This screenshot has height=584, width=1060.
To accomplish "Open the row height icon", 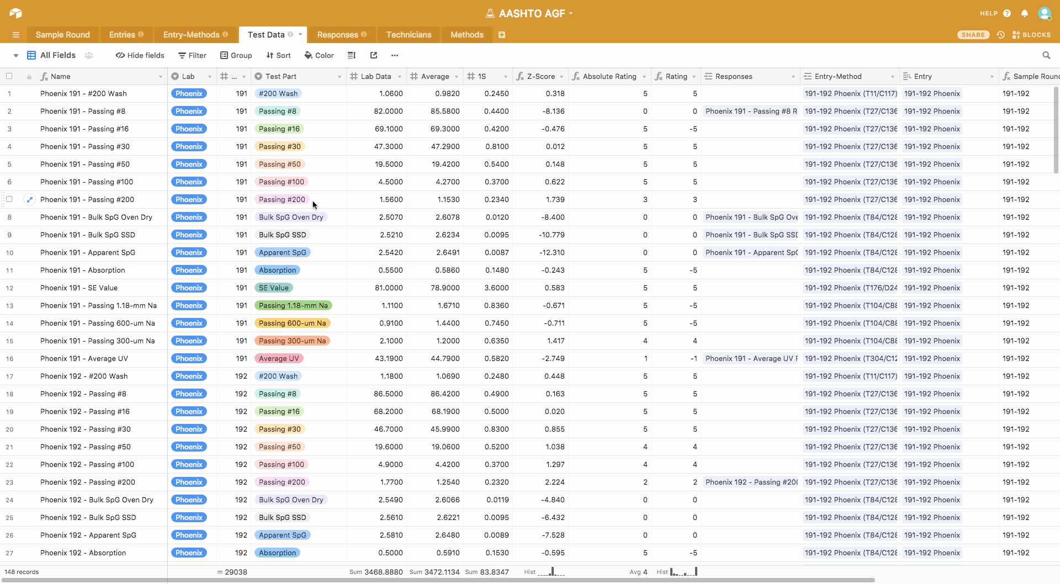I will [x=352, y=55].
